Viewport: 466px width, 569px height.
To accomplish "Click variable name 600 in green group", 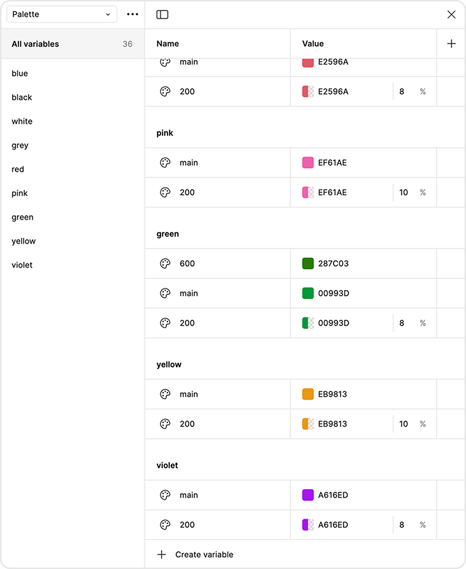I will pos(187,263).
